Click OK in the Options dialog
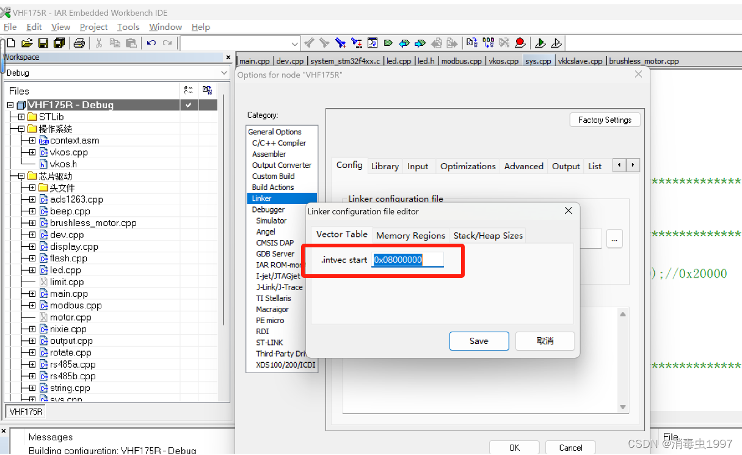 pos(514,448)
